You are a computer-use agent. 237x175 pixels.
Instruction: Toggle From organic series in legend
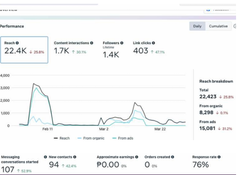tap(91, 138)
